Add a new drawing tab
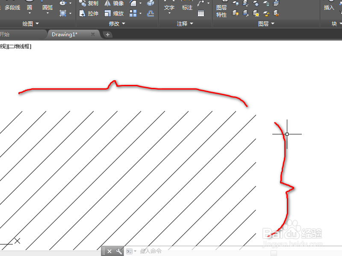342x256 pixels. coord(108,35)
